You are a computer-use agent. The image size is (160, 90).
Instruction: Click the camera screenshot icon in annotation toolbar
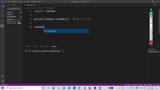pyautogui.click(x=151, y=35)
